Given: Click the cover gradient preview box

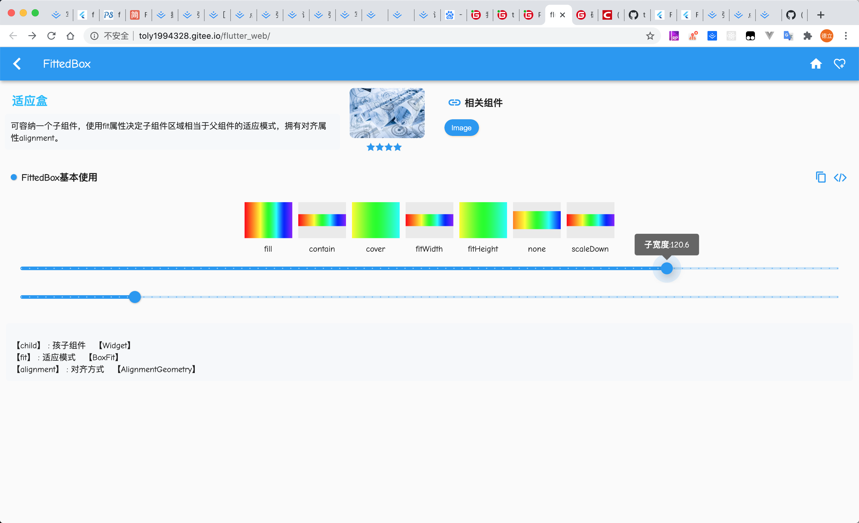Looking at the screenshot, I should 376,220.
